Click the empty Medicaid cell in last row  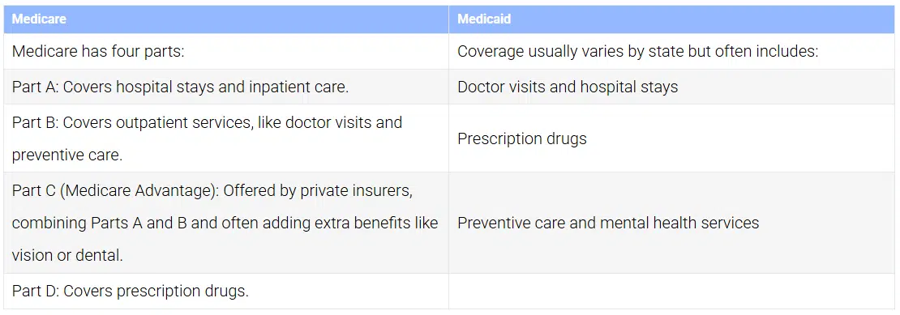tap(672, 291)
